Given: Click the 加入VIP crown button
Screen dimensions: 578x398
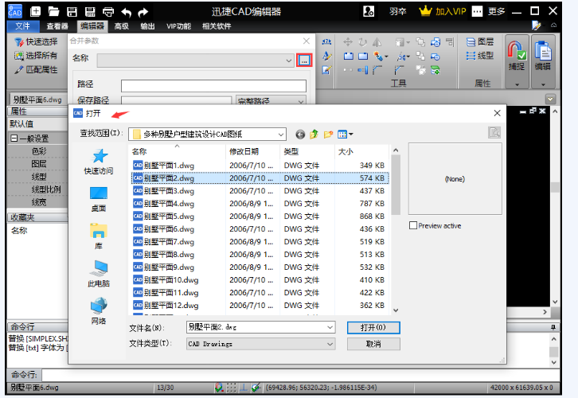Looking at the screenshot, I should (x=443, y=11).
